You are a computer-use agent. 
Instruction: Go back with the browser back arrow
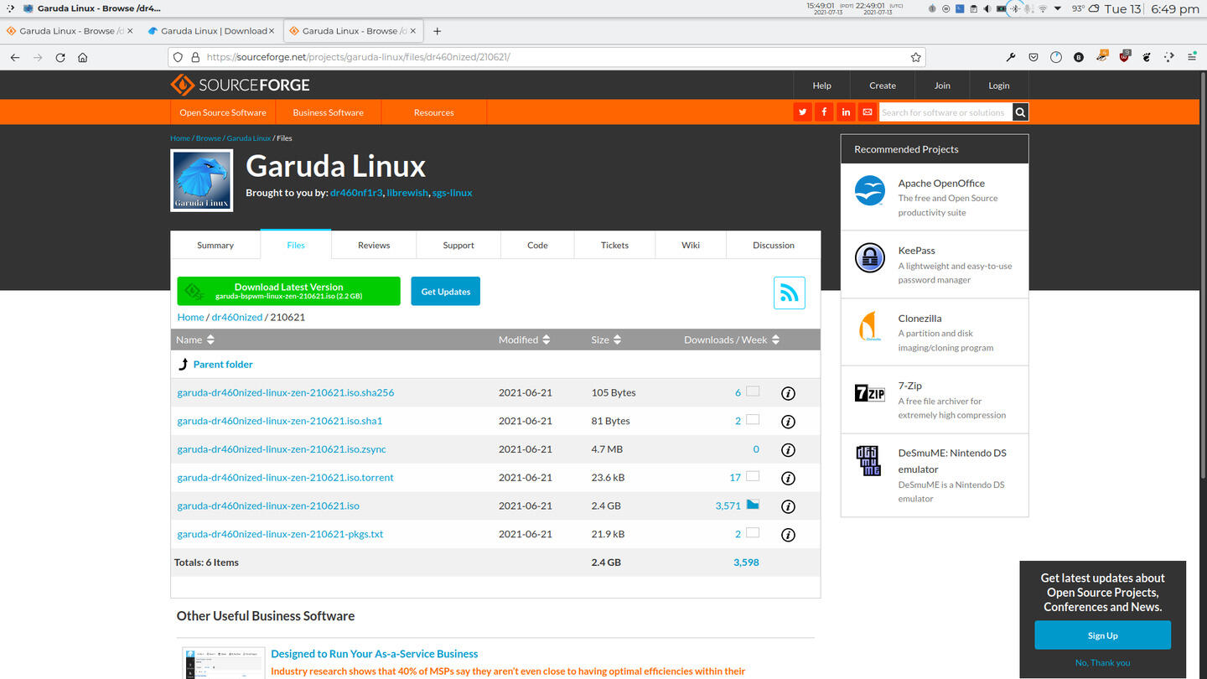(x=14, y=58)
